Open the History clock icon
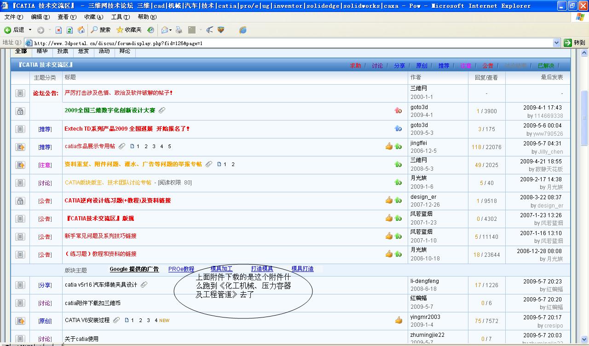The width and height of the screenshot is (589, 346). [150, 30]
